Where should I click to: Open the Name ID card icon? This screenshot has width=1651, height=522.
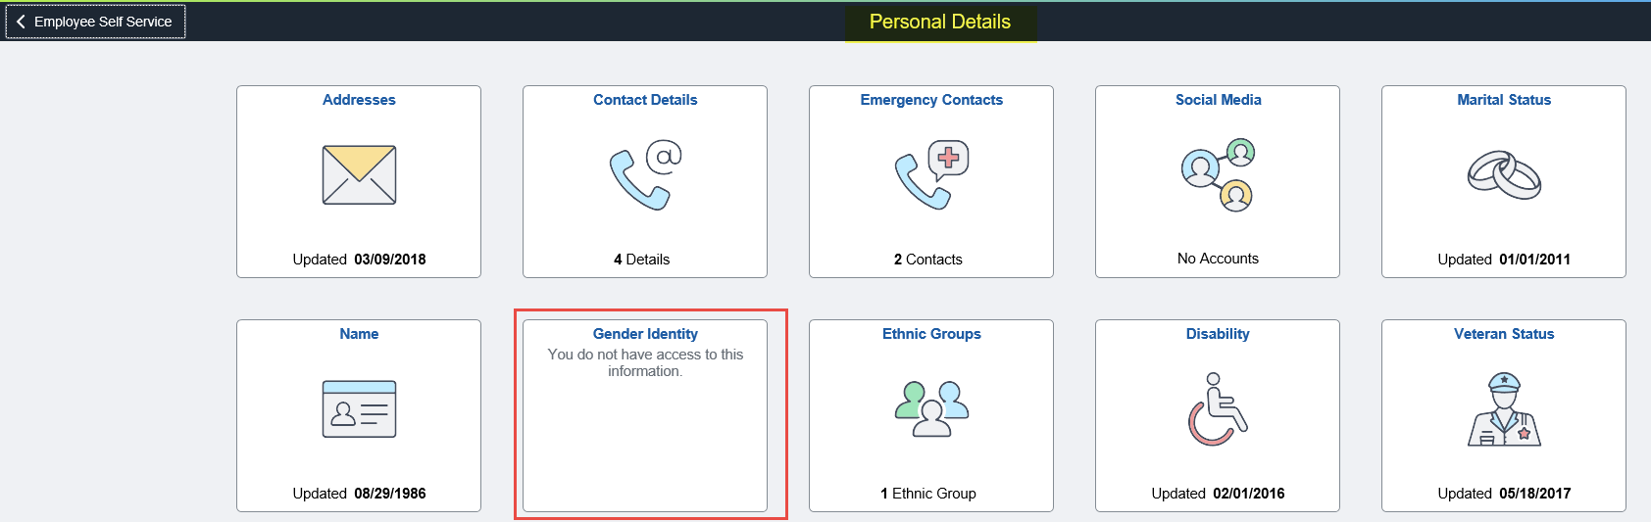pyautogui.click(x=359, y=409)
